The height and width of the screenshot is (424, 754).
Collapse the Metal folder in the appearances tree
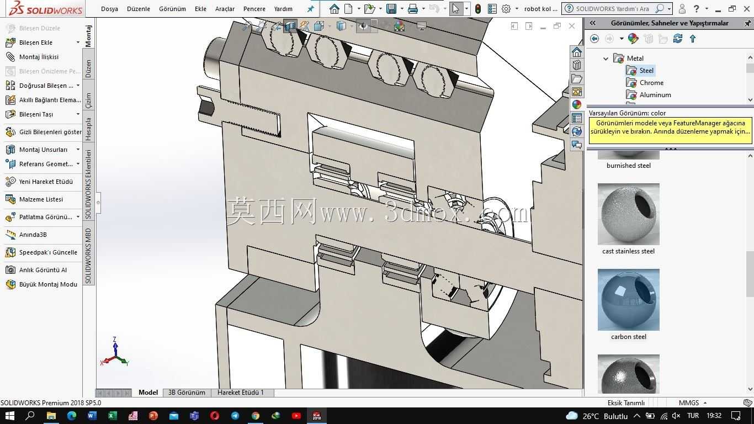tap(606, 59)
